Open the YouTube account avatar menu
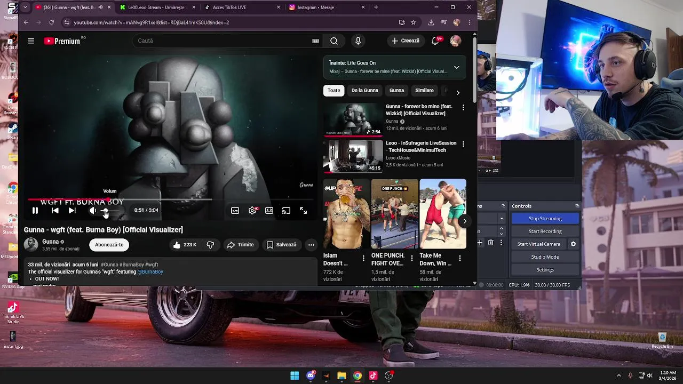This screenshot has height=384, width=683. click(x=455, y=41)
